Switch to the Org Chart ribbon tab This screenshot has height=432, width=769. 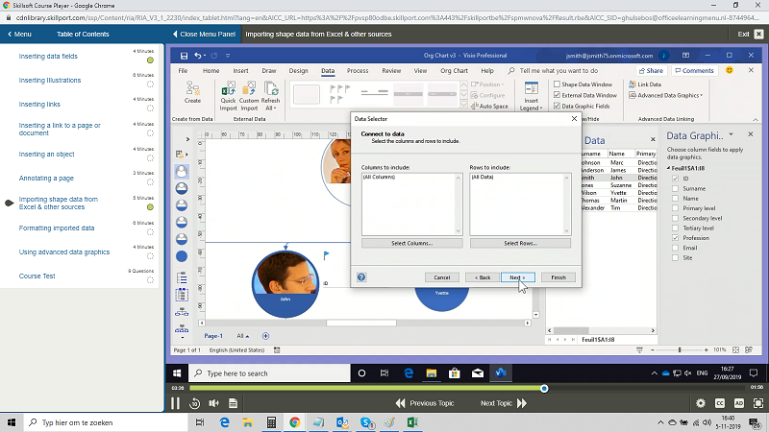tap(454, 70)
